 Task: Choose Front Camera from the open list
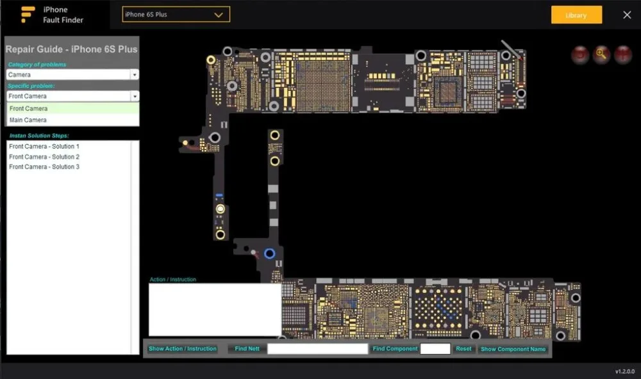[x=73, y=108]
